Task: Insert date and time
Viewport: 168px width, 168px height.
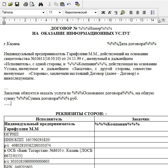Action: (77, 4)
